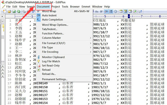
Task: Click the context help cursor icon
Action: 140,11
